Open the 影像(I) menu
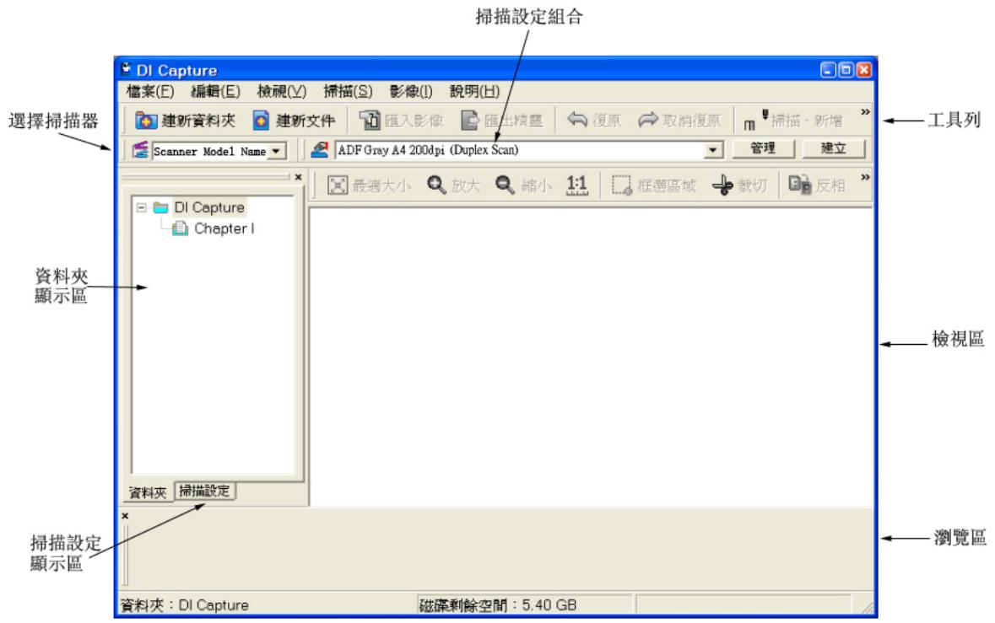Image resolution: width=995 pixels, height=623 pixels. pyautogui.click(x=411, y=91)
